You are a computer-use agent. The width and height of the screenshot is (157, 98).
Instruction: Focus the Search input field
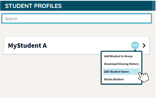[x=77, y=18]
